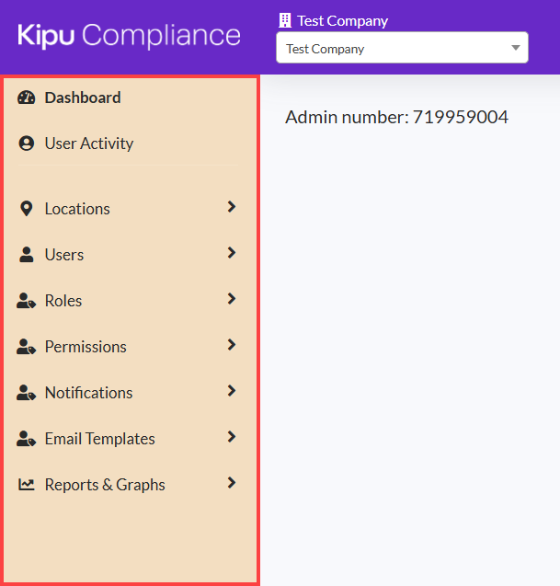The image size is (560, 586).
Task: Click the Roles user-tag icon
Action: [27, 301]
